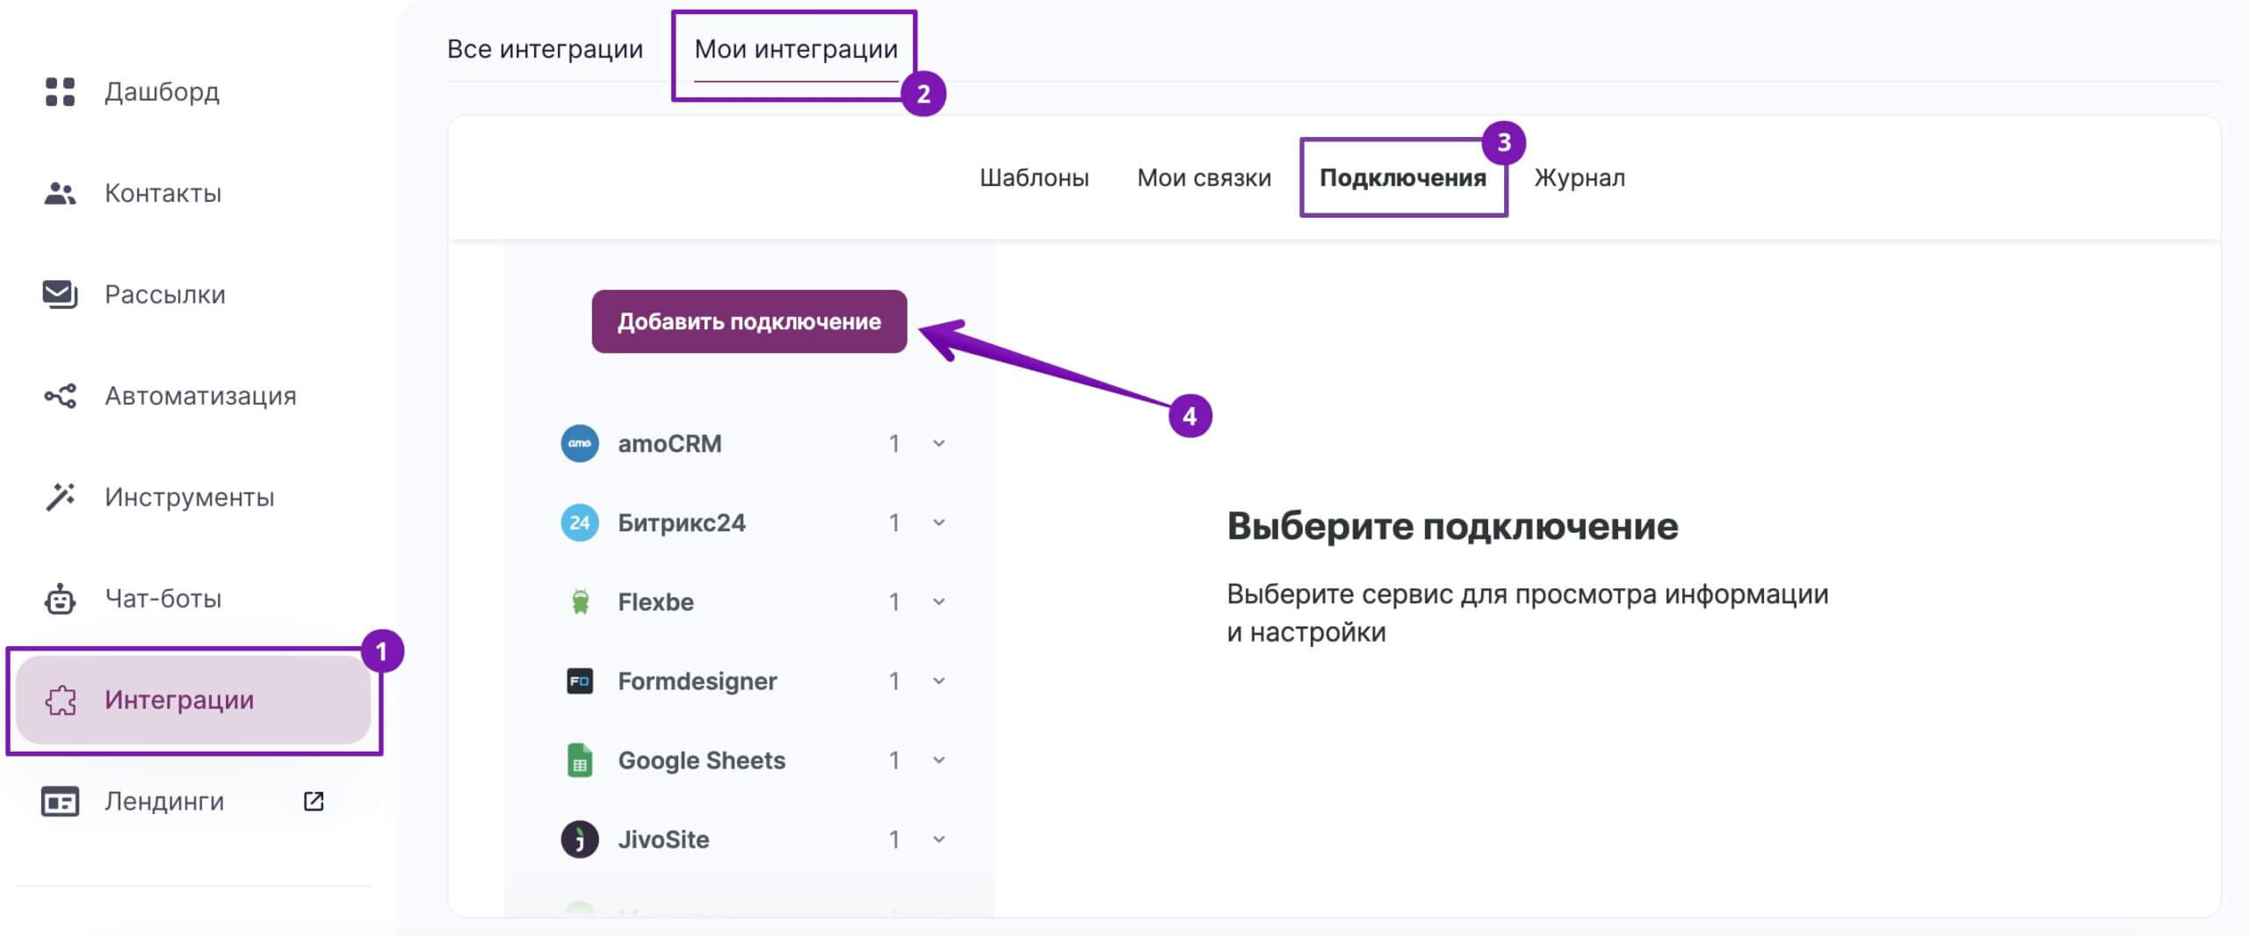The height and width of the screenshot is (936, 2249).
Task: Click the Добавить подключение button
Action: point(748,321)
